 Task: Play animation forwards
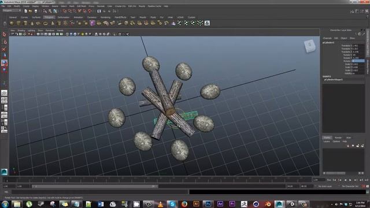pyautogui.click(x=350, y=180)
